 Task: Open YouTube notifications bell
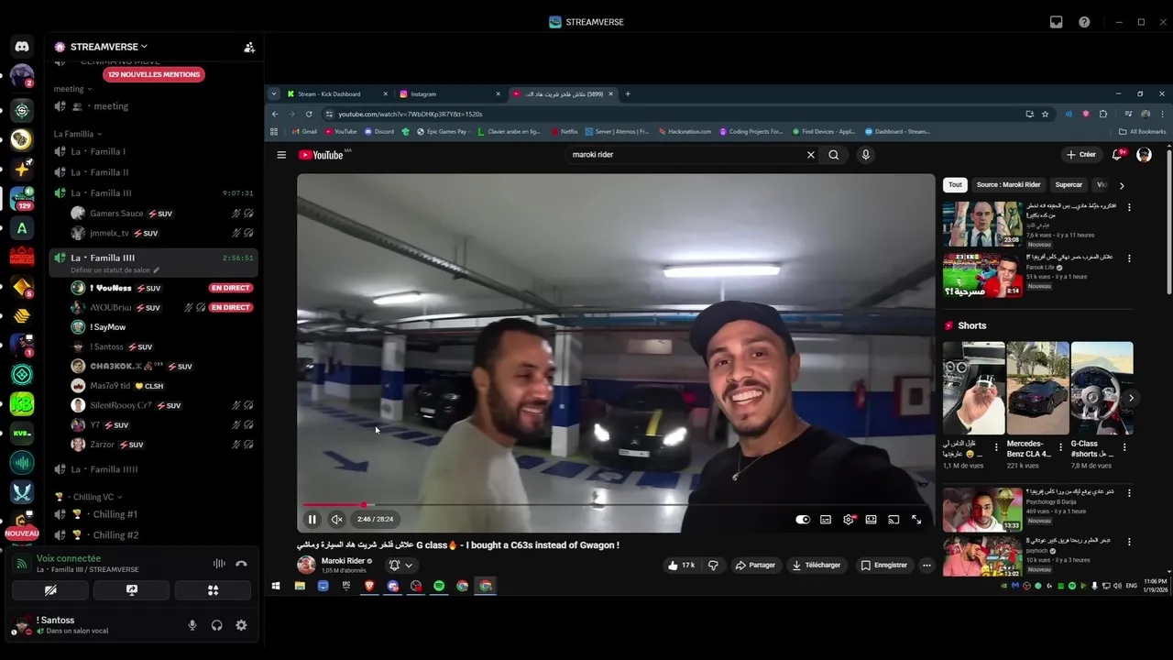[x=1117, y=155]
